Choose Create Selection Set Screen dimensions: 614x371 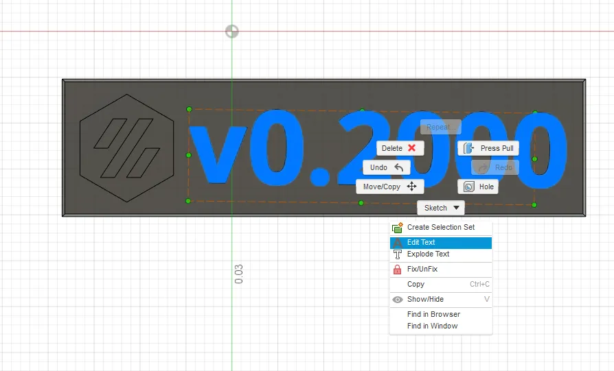[441, 227]
